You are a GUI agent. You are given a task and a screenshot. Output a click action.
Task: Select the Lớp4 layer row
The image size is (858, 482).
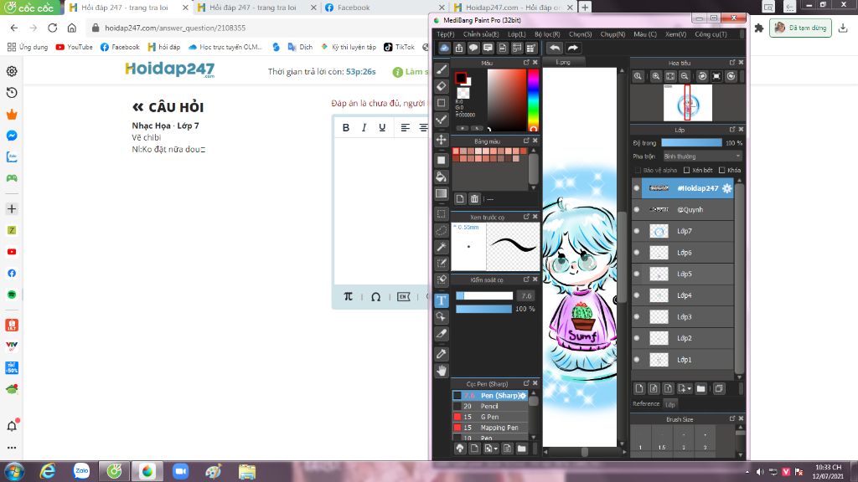pos(682,295)
